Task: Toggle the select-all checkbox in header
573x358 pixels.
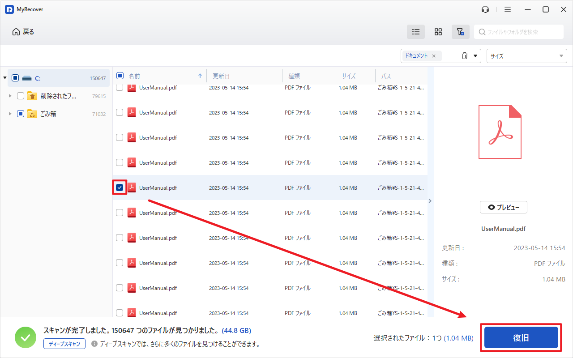Action: tap(120, 76)
